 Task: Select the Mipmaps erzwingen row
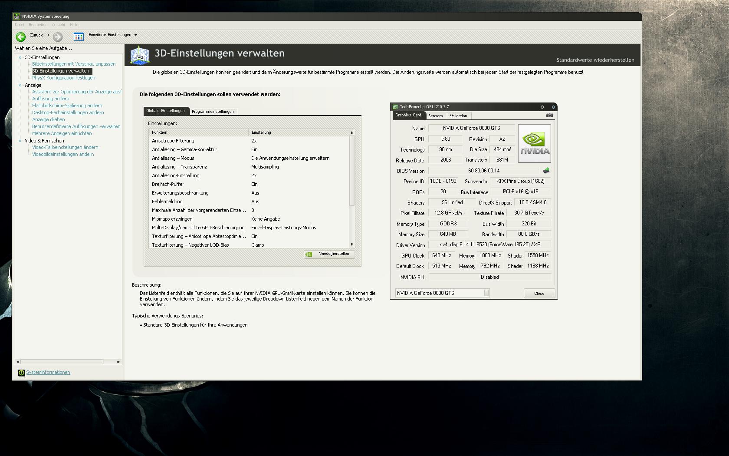pyautogui.click(x=249, y=219)
